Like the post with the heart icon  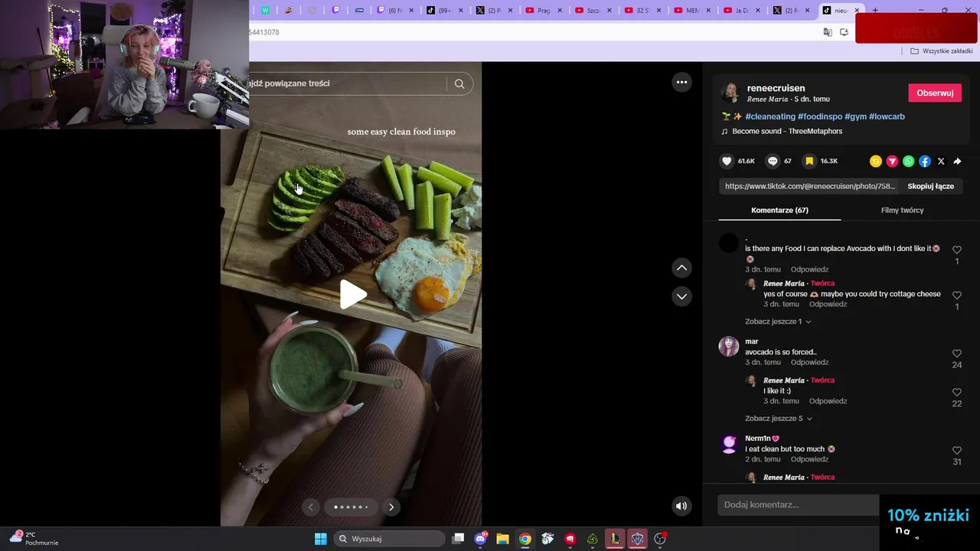[x=727, y=161]
